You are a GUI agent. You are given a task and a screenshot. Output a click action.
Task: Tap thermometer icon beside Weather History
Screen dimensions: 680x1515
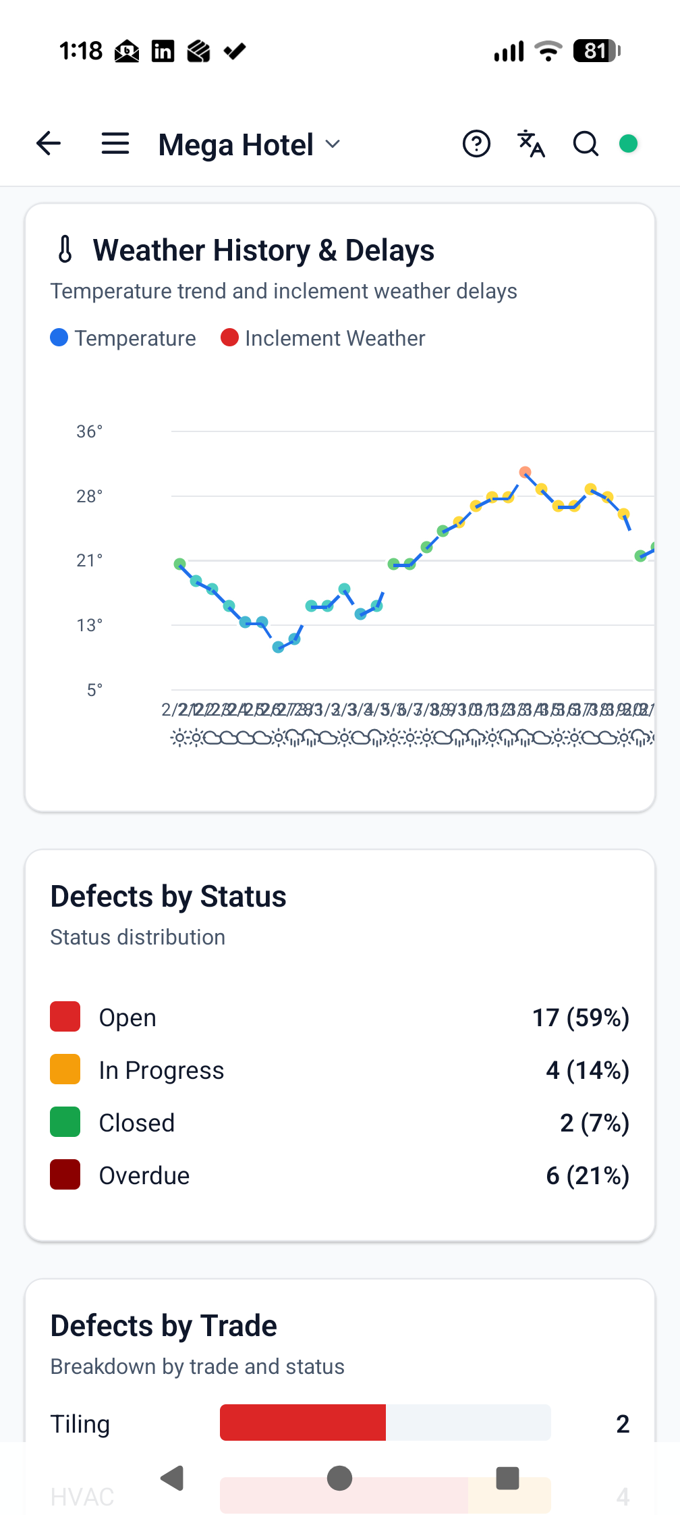pyautogui.click(x=65, y=249)
